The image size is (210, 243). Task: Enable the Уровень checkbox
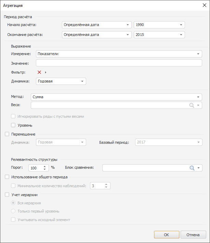(x=13, y=125)
